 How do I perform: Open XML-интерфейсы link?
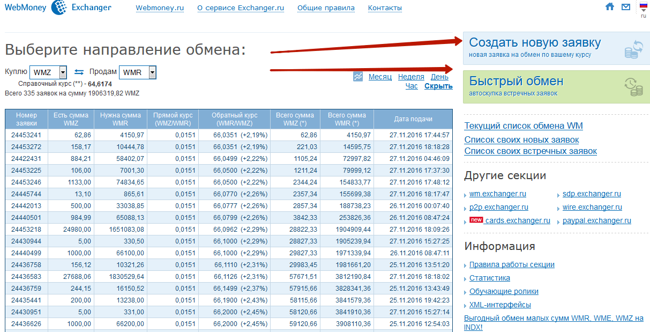click(500, 305)
